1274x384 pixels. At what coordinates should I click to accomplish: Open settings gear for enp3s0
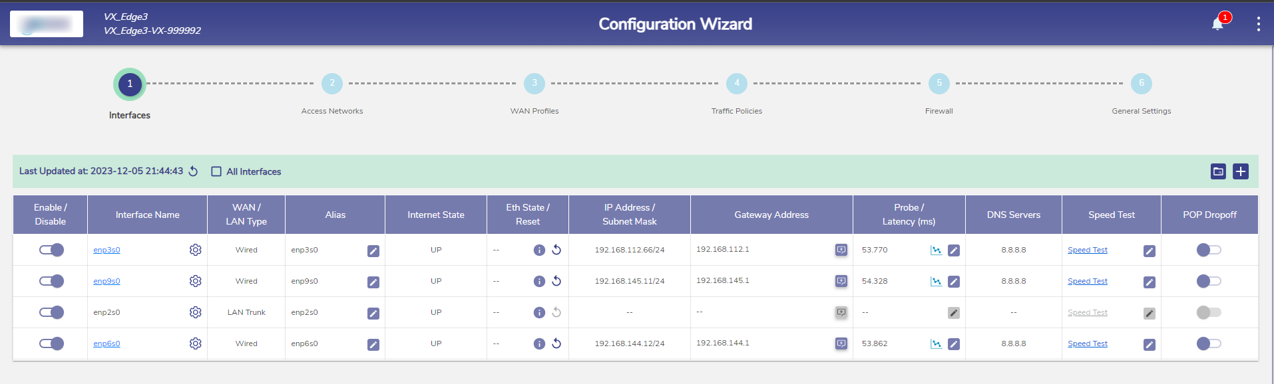pyautogui.click(x=195, y=250)
